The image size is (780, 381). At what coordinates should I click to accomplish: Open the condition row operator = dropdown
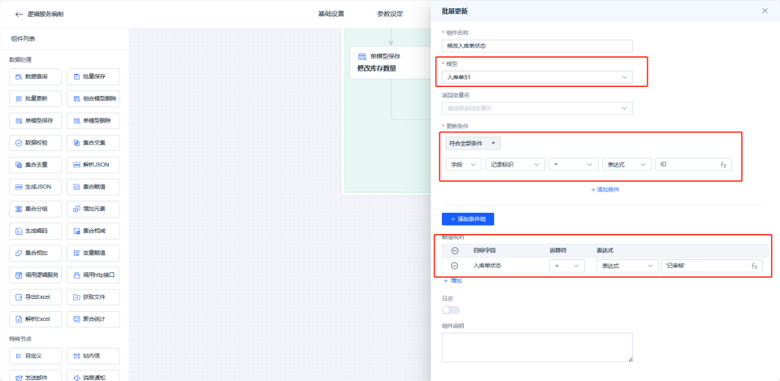[x=574, y=164]
